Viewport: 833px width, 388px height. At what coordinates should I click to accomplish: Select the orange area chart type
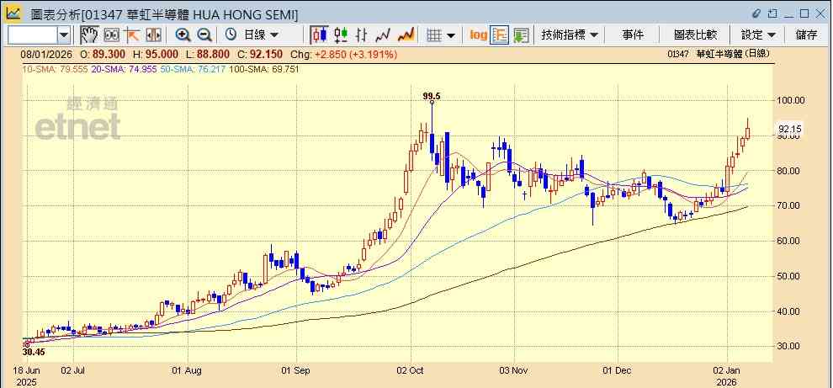click(x=406, y=35)
